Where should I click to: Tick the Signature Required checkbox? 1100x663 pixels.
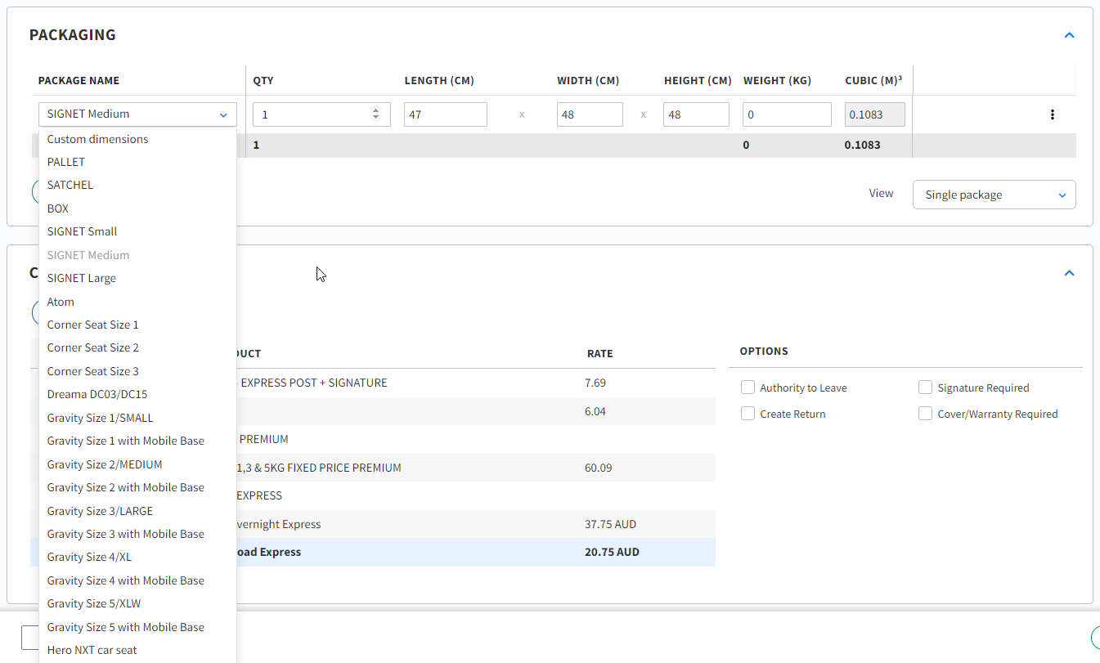tap(925, 387)
